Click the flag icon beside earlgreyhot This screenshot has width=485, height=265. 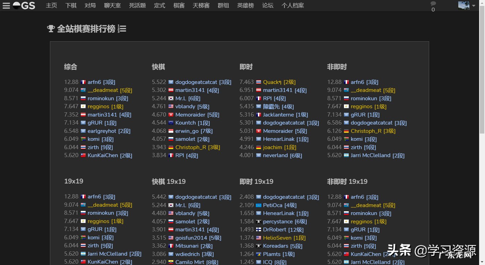[x=83, y=131]
